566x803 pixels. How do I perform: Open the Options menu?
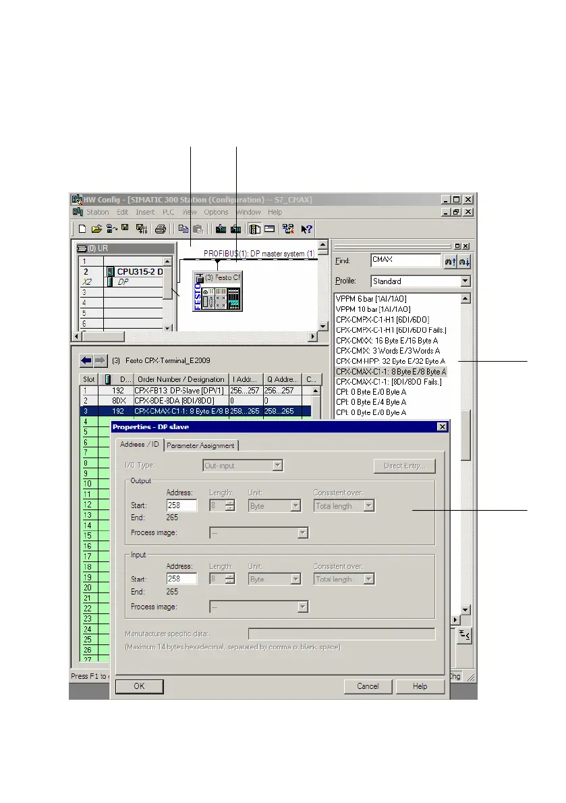(216, 212)
